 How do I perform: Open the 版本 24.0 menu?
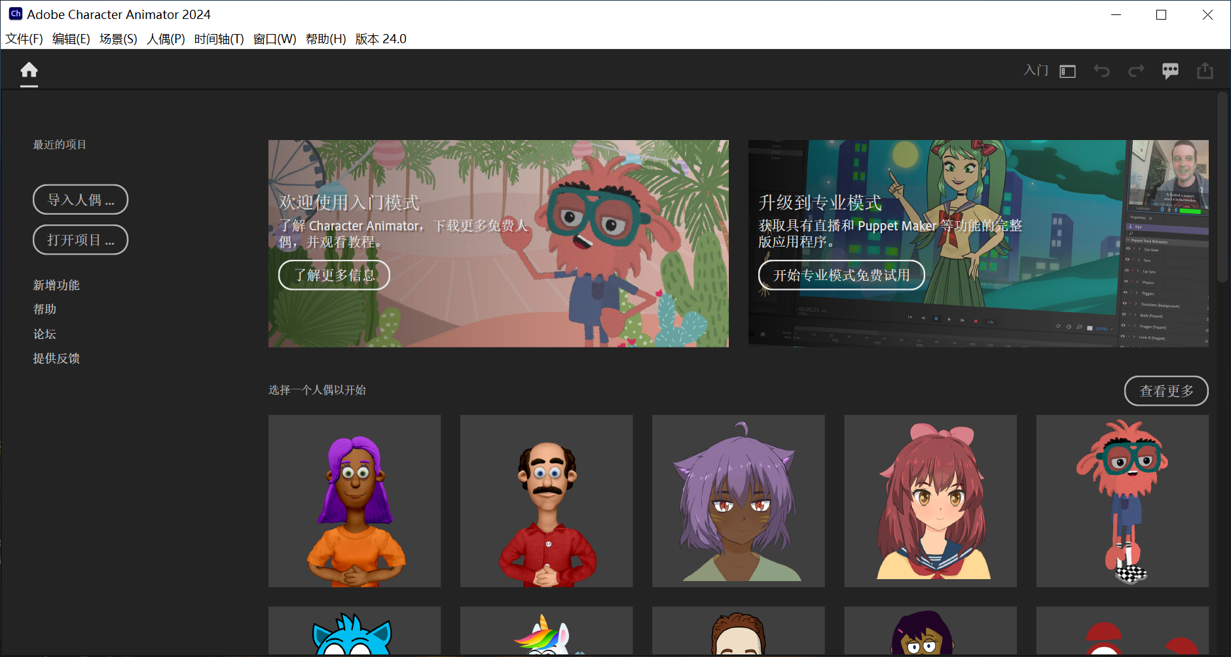pyautogui.click(x=381, y=39)
